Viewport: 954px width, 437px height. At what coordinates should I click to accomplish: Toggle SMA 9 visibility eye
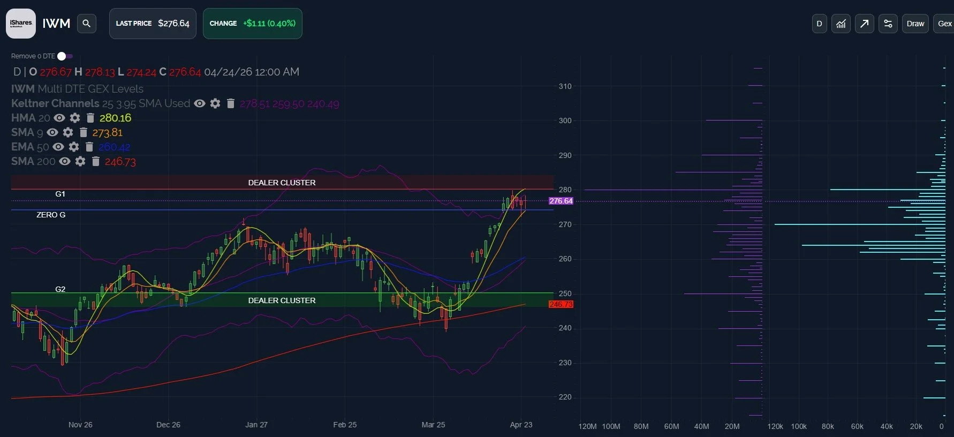52,132
